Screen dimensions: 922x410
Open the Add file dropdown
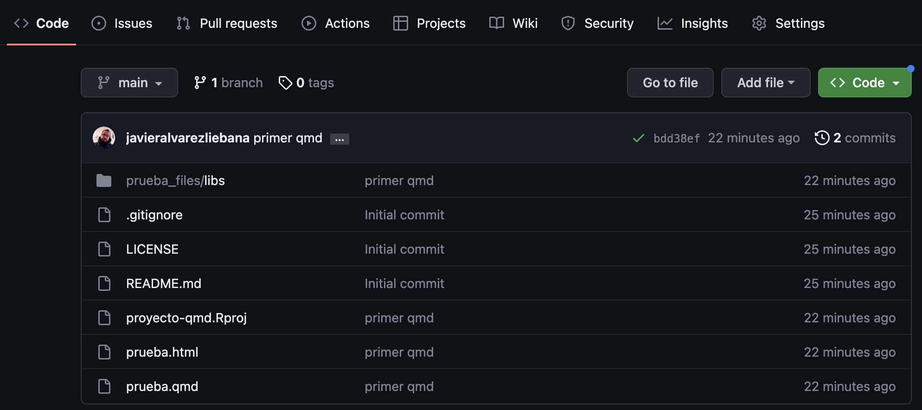tap(765, 83)
